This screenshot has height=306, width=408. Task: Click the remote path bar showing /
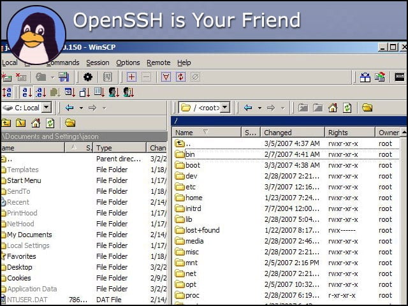click(289, 121)
